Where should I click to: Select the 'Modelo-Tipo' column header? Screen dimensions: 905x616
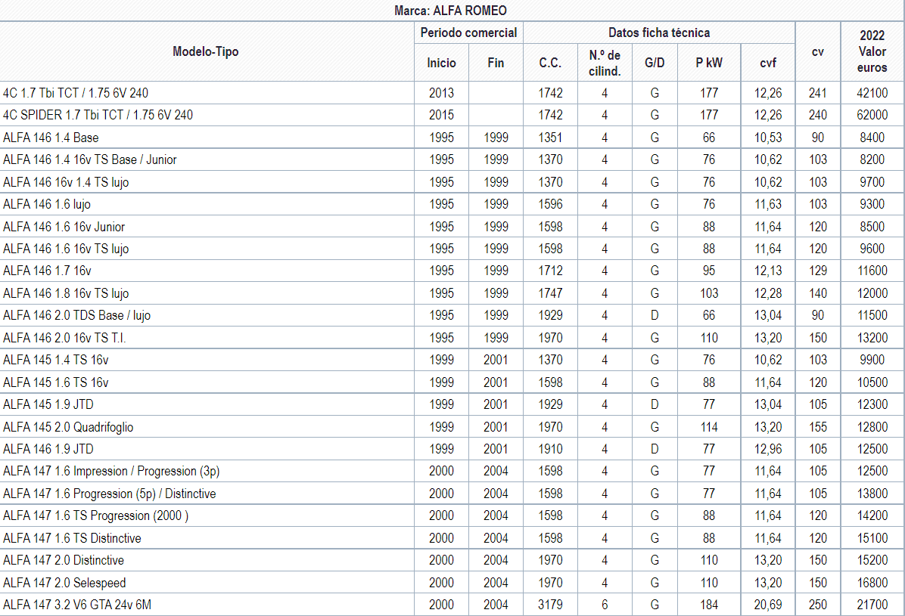point(206,51)
